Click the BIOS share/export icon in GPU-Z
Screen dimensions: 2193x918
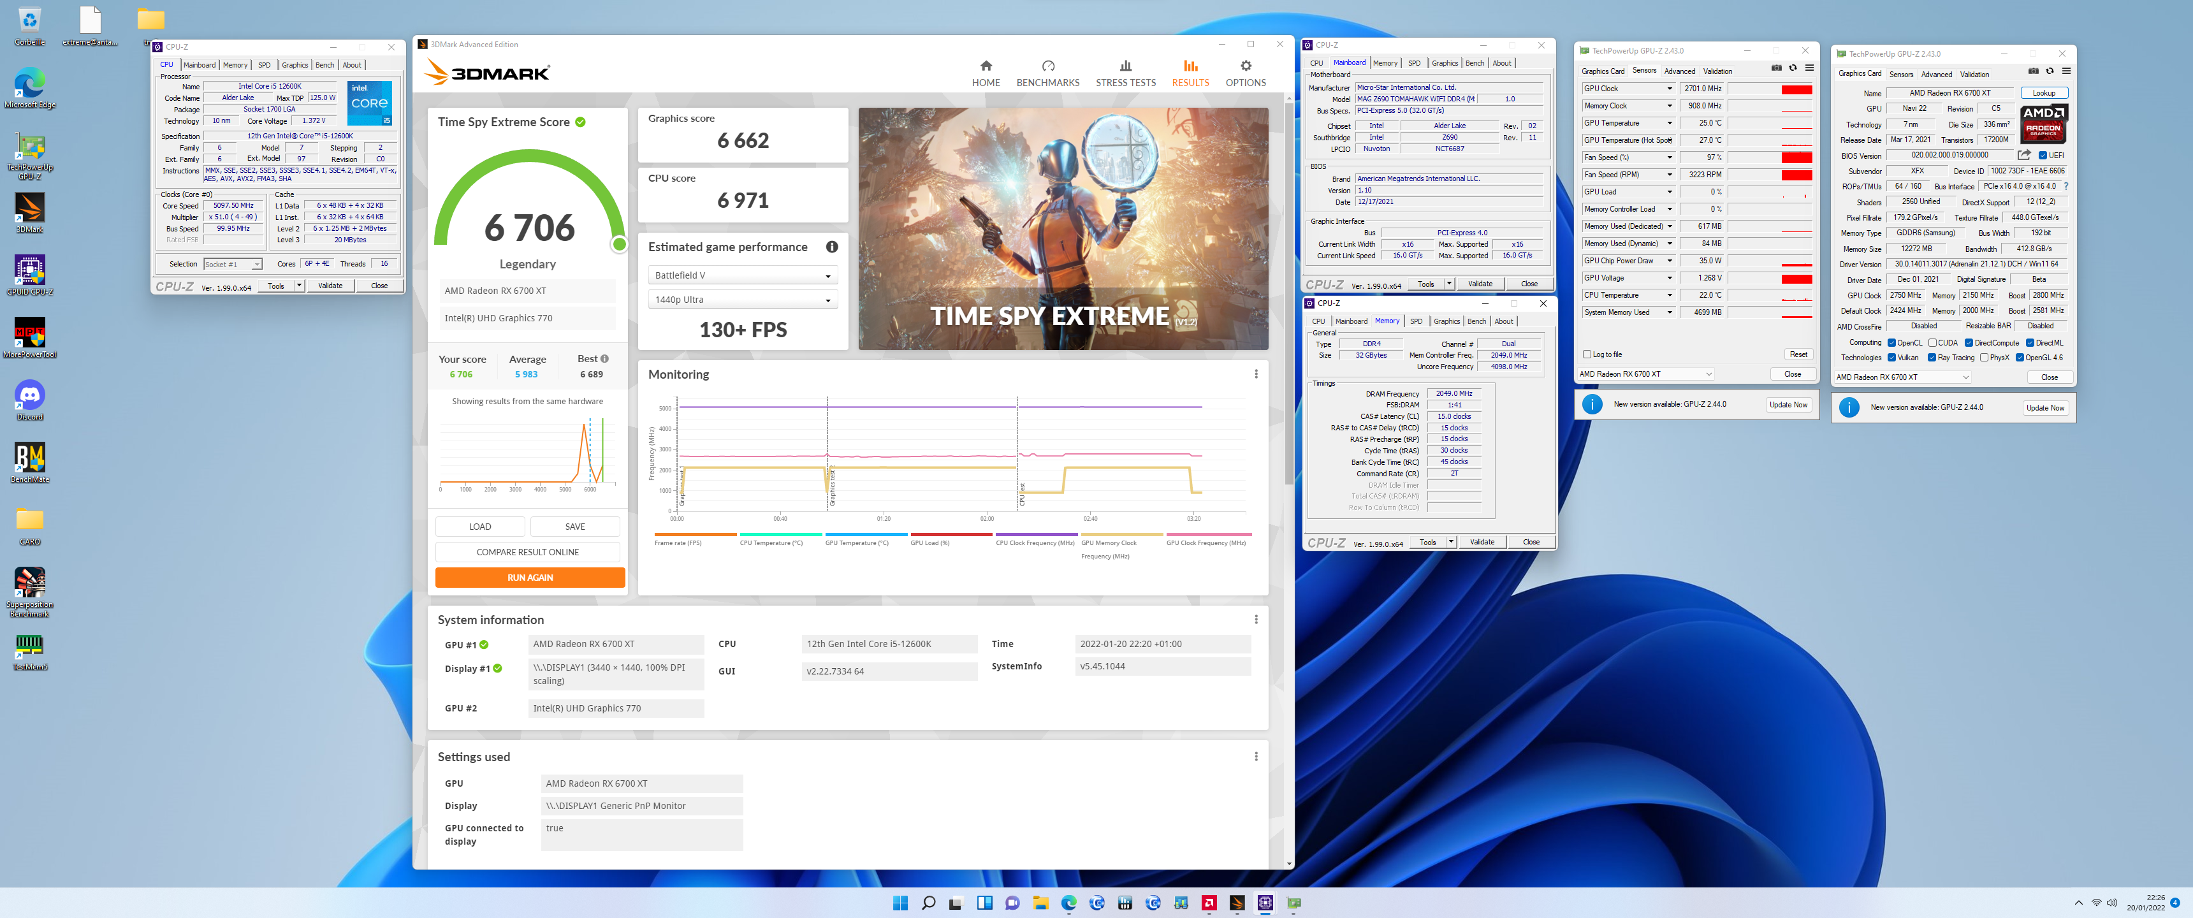click(2025, 155)
